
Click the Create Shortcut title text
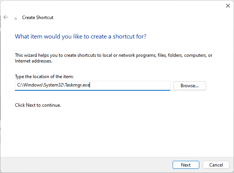38,18
